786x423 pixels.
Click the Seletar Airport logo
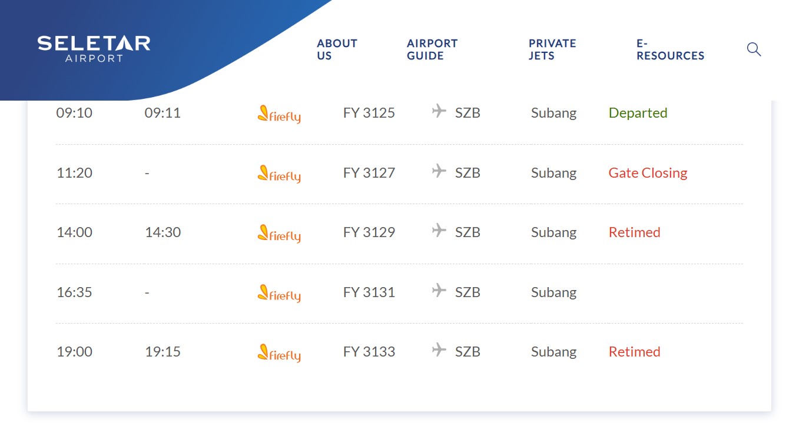coord(94,49)
